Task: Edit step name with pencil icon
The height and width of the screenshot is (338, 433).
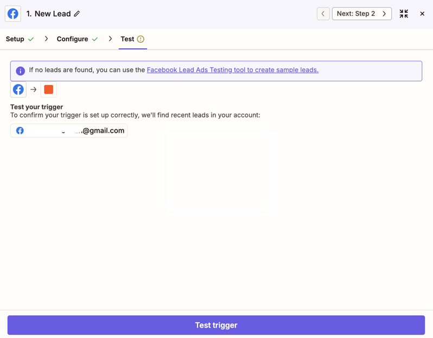Action: [x=77, y=14]
